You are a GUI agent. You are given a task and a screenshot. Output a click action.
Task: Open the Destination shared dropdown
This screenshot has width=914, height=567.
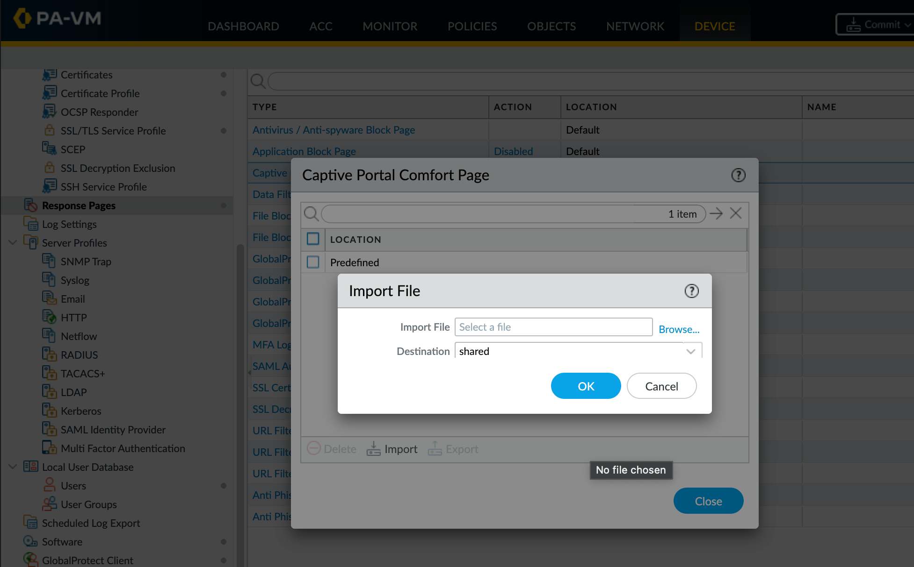[x=690, y=351]
